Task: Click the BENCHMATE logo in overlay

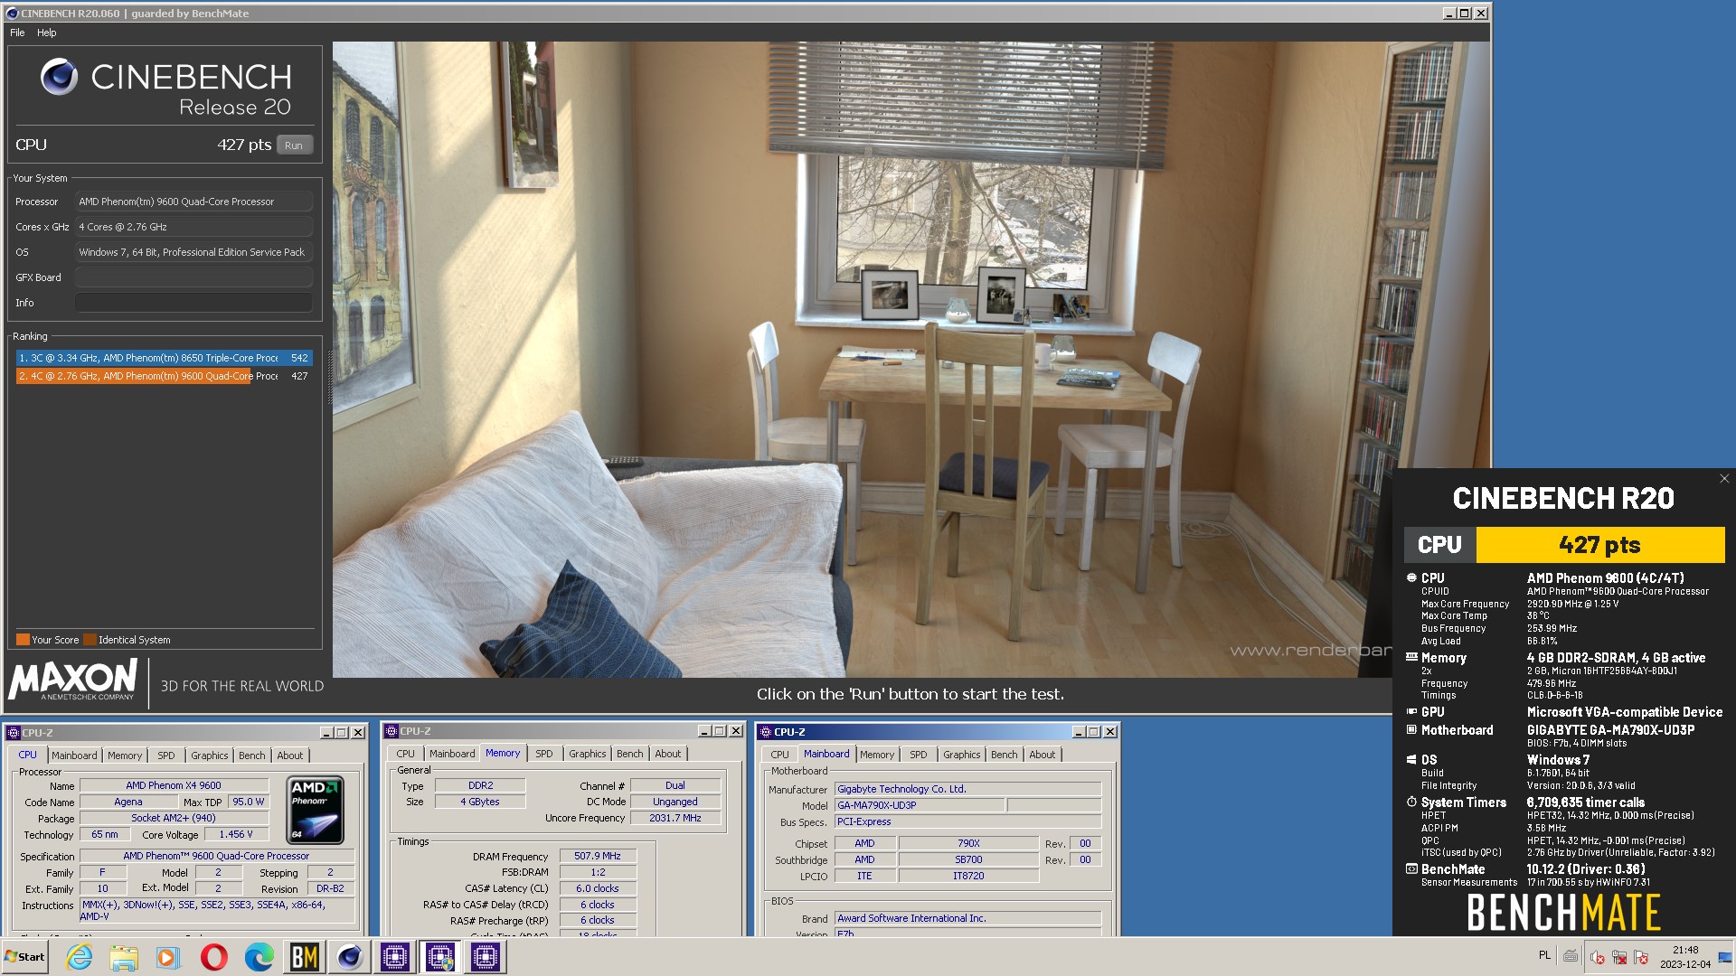Action: click(x=1563, y=913)
